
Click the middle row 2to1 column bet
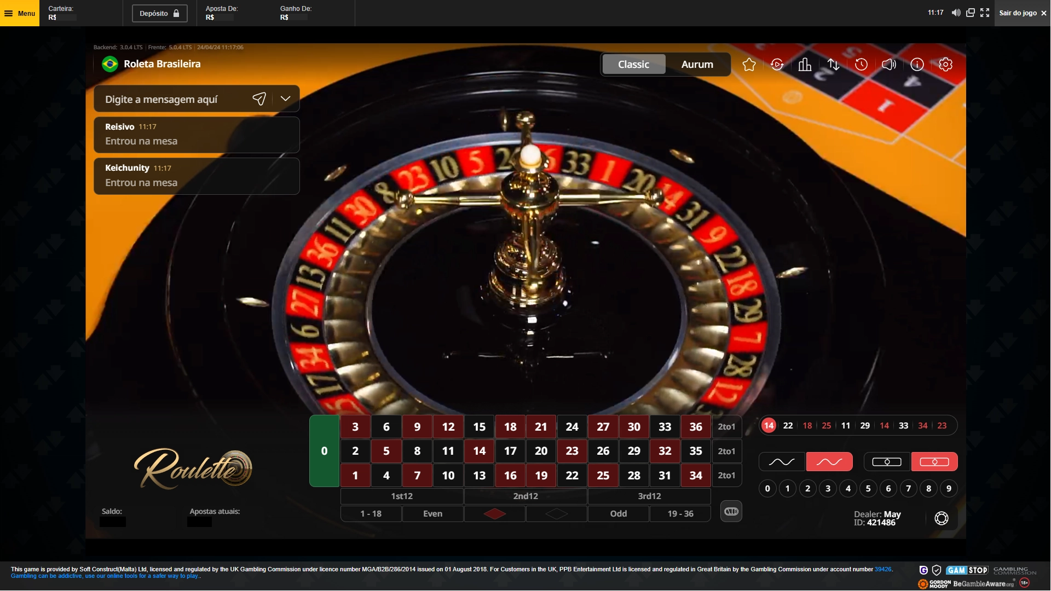pos(726,451)
